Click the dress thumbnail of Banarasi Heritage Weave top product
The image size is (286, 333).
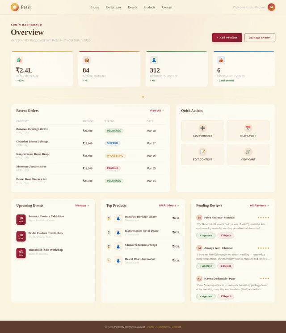click(x=118, y=218)
